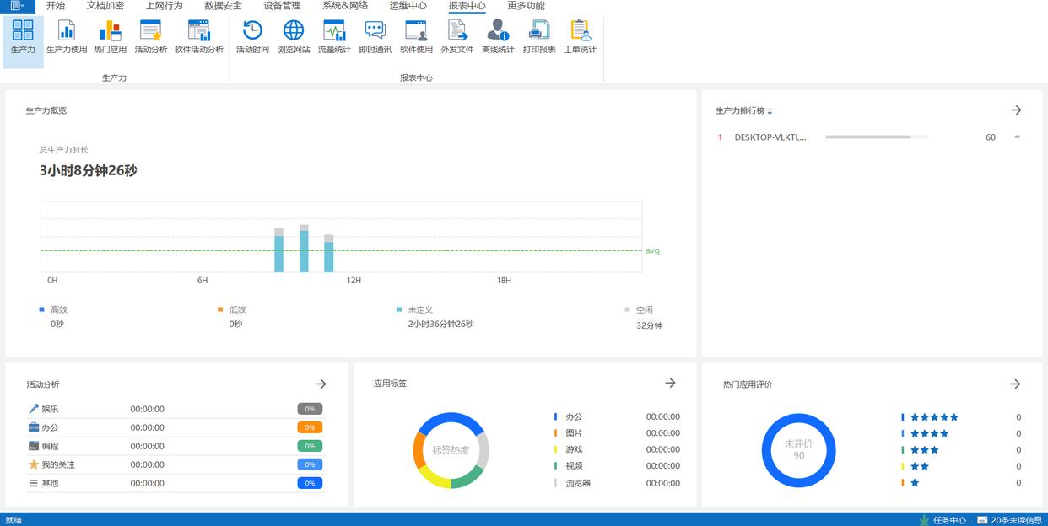1048x526 pixels.
Task: Expand the 生产力排行榜 panel via arrow
Action: click(x=1016, y=110)
